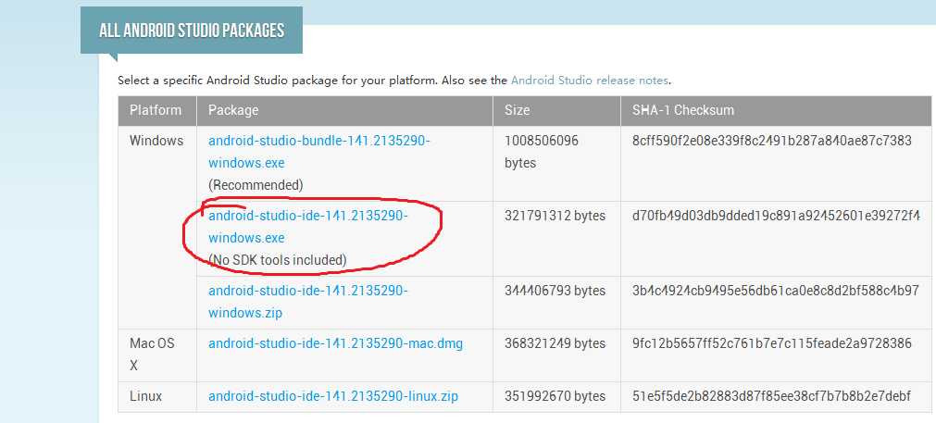The image size is (936, 423).
Task: Download android-studio-ide-141.2135290-windows.exe package
Action: click(x=308, y=227)
